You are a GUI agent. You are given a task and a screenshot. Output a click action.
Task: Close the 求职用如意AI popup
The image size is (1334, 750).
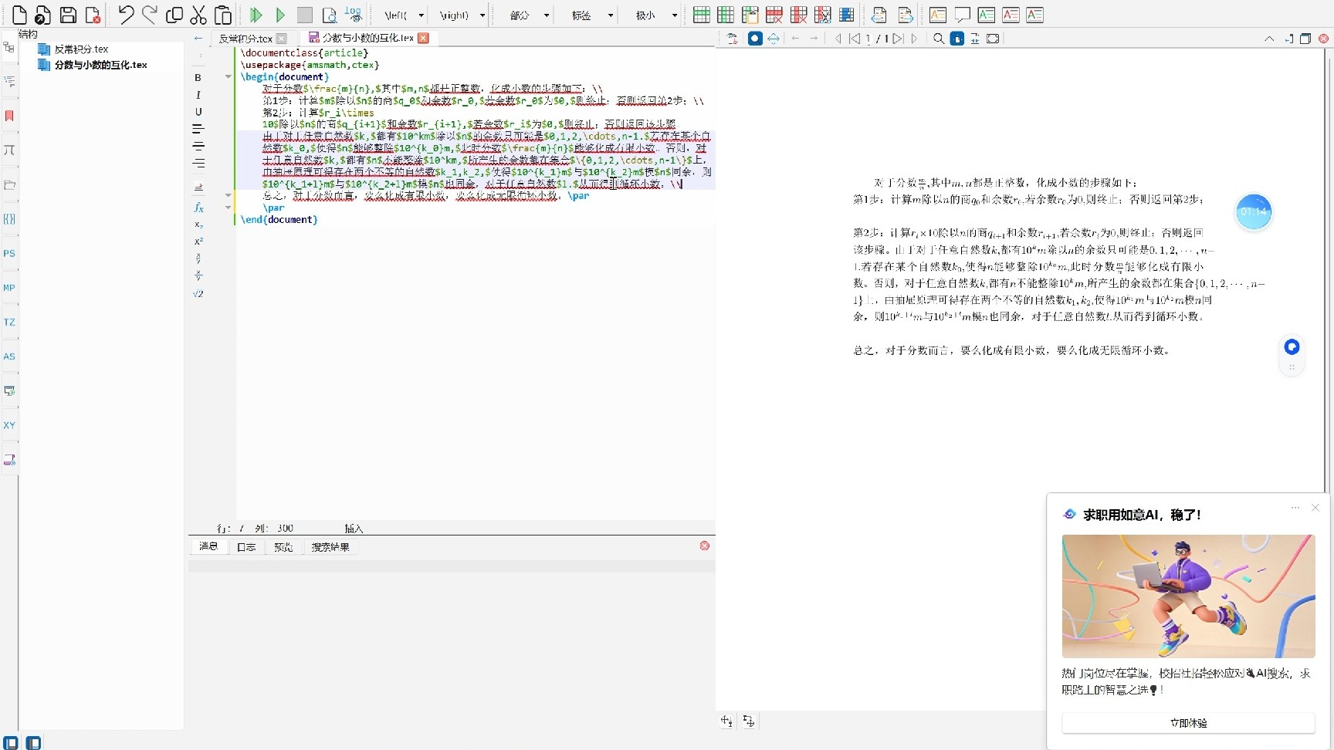click(1315, 508)
